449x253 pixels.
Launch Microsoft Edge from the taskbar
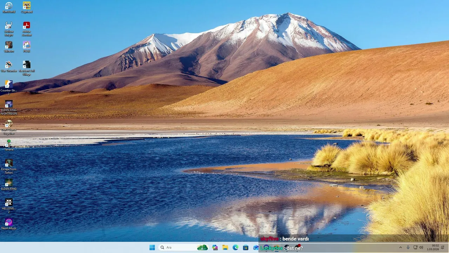click(x=235, y=247)
